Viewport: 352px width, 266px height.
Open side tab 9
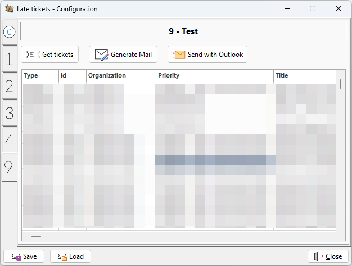click(9, 167)
